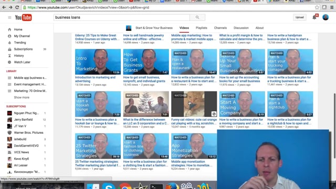The width and height of the screenshot is (336, 189).
Task: Reload the page with the refresh icon
Action: pos(17,7)
